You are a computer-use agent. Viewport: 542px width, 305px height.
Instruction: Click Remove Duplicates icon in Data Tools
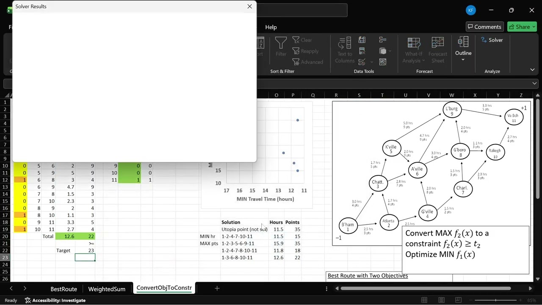pyautogui.click(x=362, y=51)
